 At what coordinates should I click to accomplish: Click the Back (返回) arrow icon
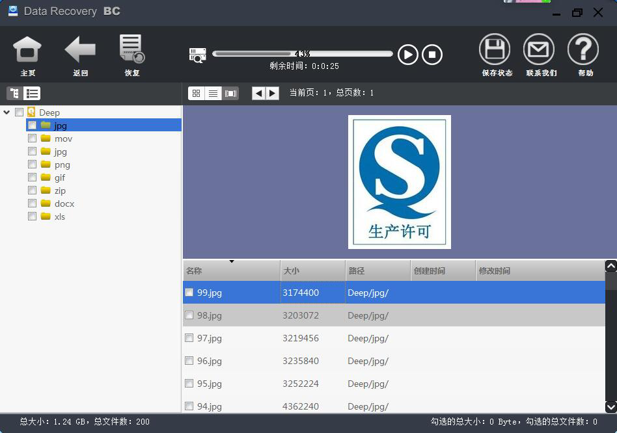click(80, 49)
